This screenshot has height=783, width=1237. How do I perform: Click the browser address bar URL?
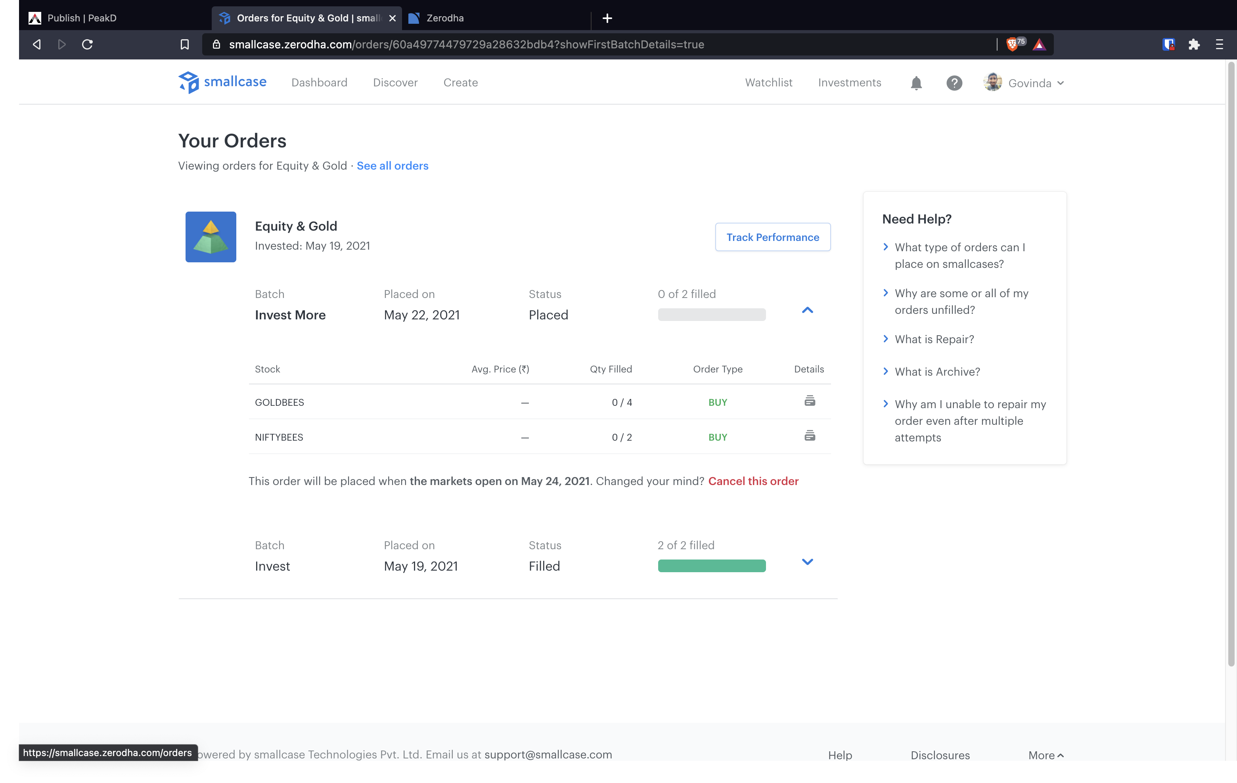(x=466, y=45)
